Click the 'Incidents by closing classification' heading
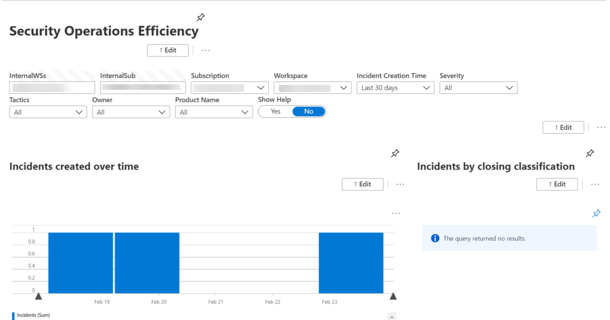 pos(496,167)
